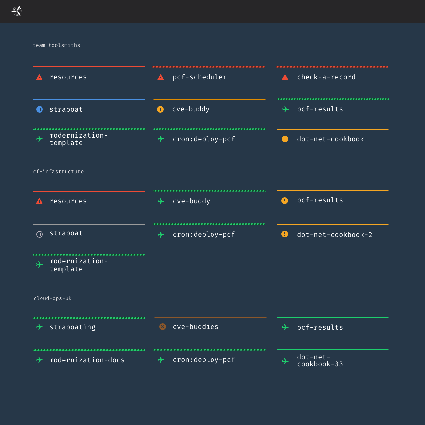Open modernization-template under cf-infastructure
425x425 pixels.
[78, 265]
